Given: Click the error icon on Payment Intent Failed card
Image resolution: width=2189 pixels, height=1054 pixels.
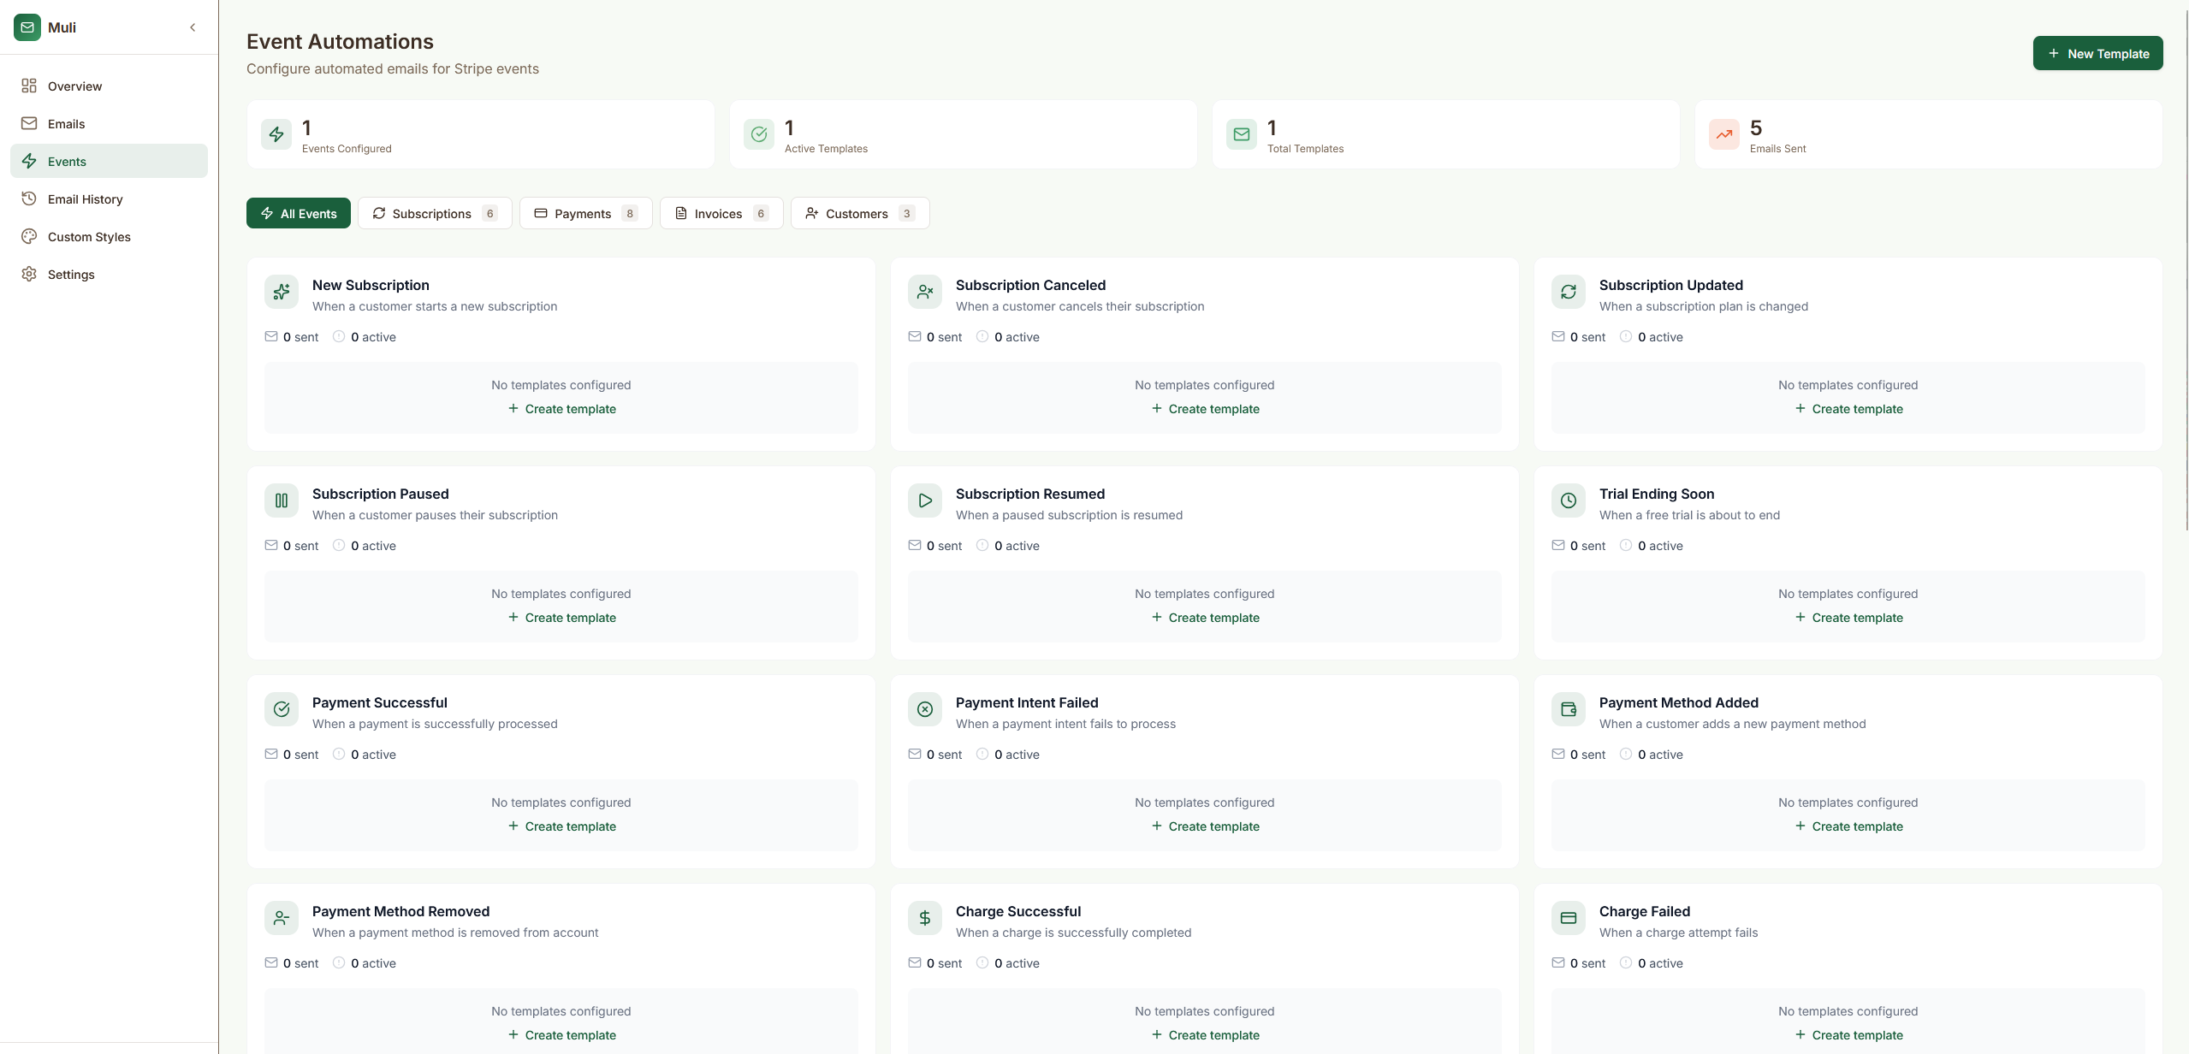Looking at the screenshot, I should 924,708.
